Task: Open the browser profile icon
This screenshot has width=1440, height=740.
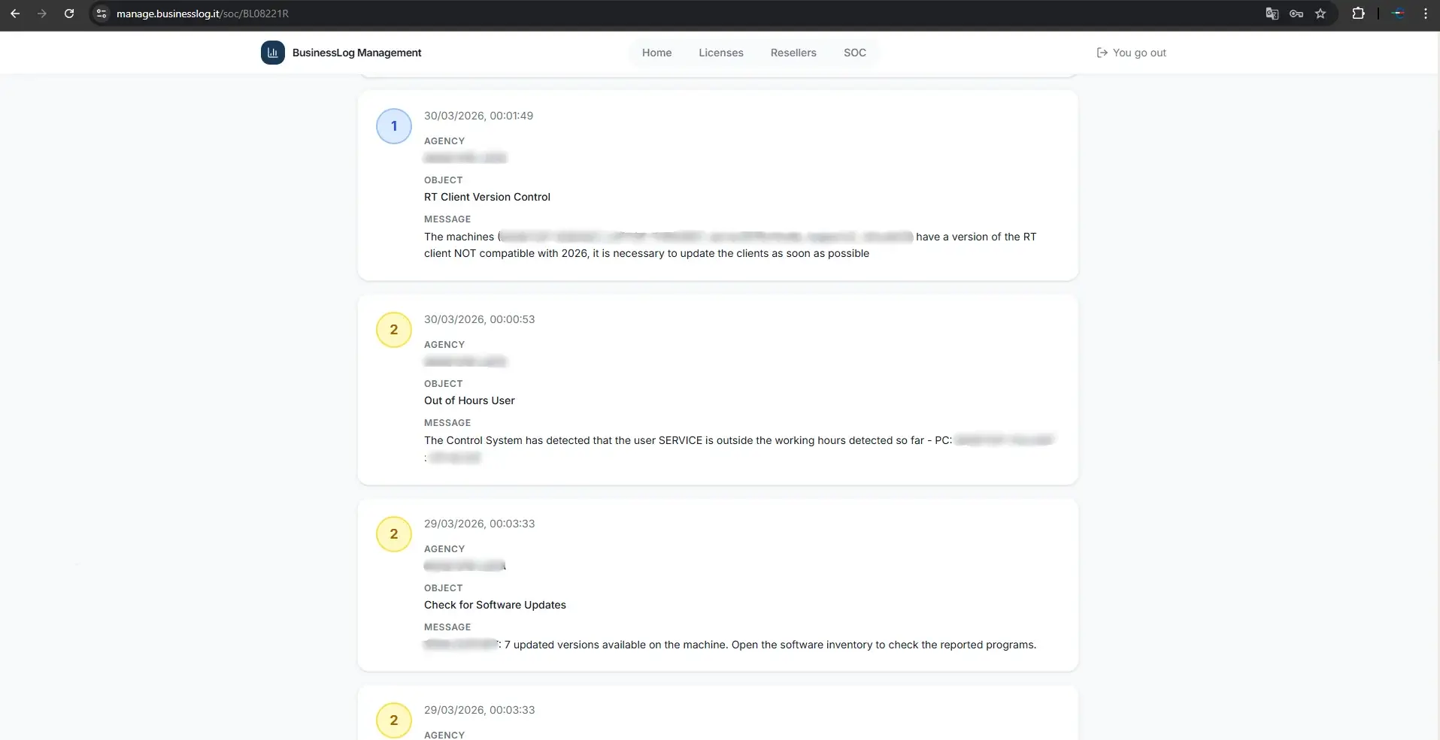Action: [1398, 14]
